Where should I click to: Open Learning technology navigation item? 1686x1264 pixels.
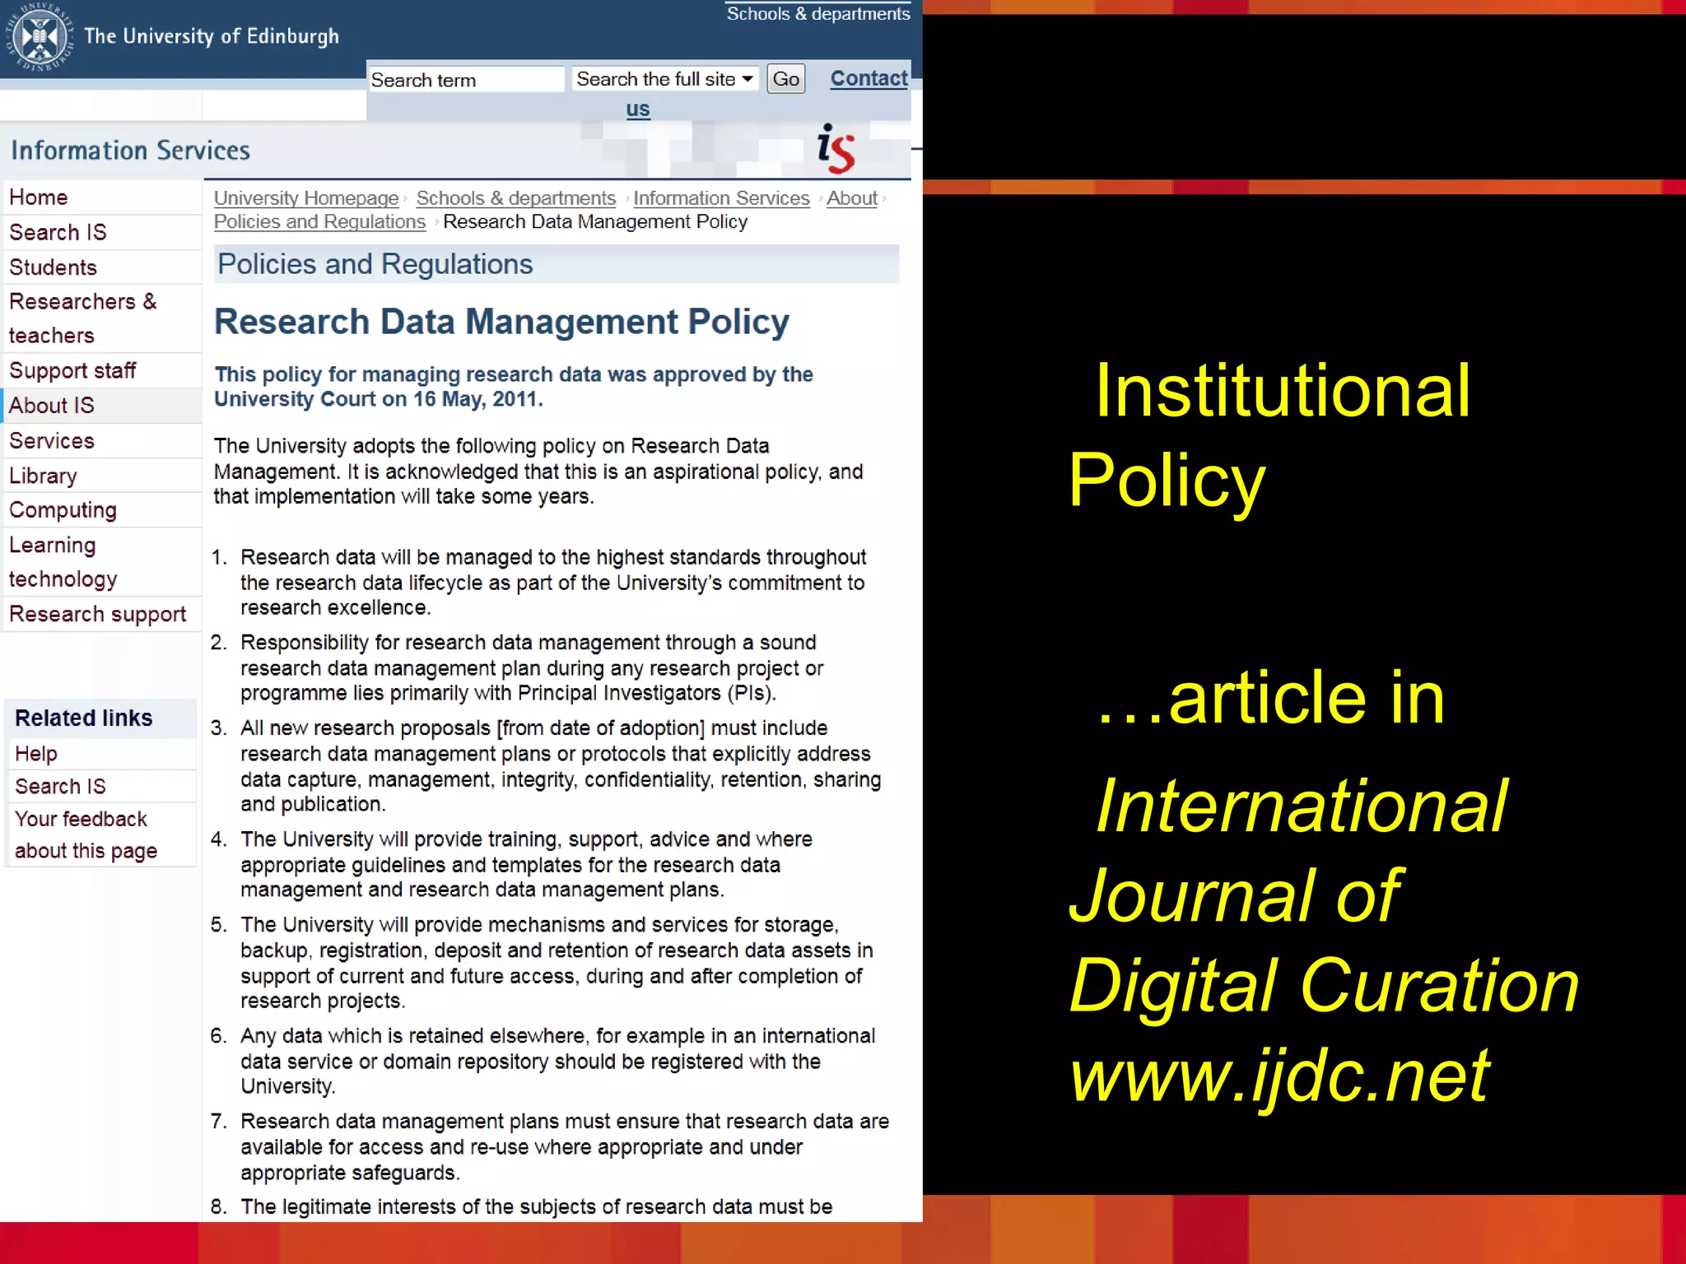click(103, 562)
